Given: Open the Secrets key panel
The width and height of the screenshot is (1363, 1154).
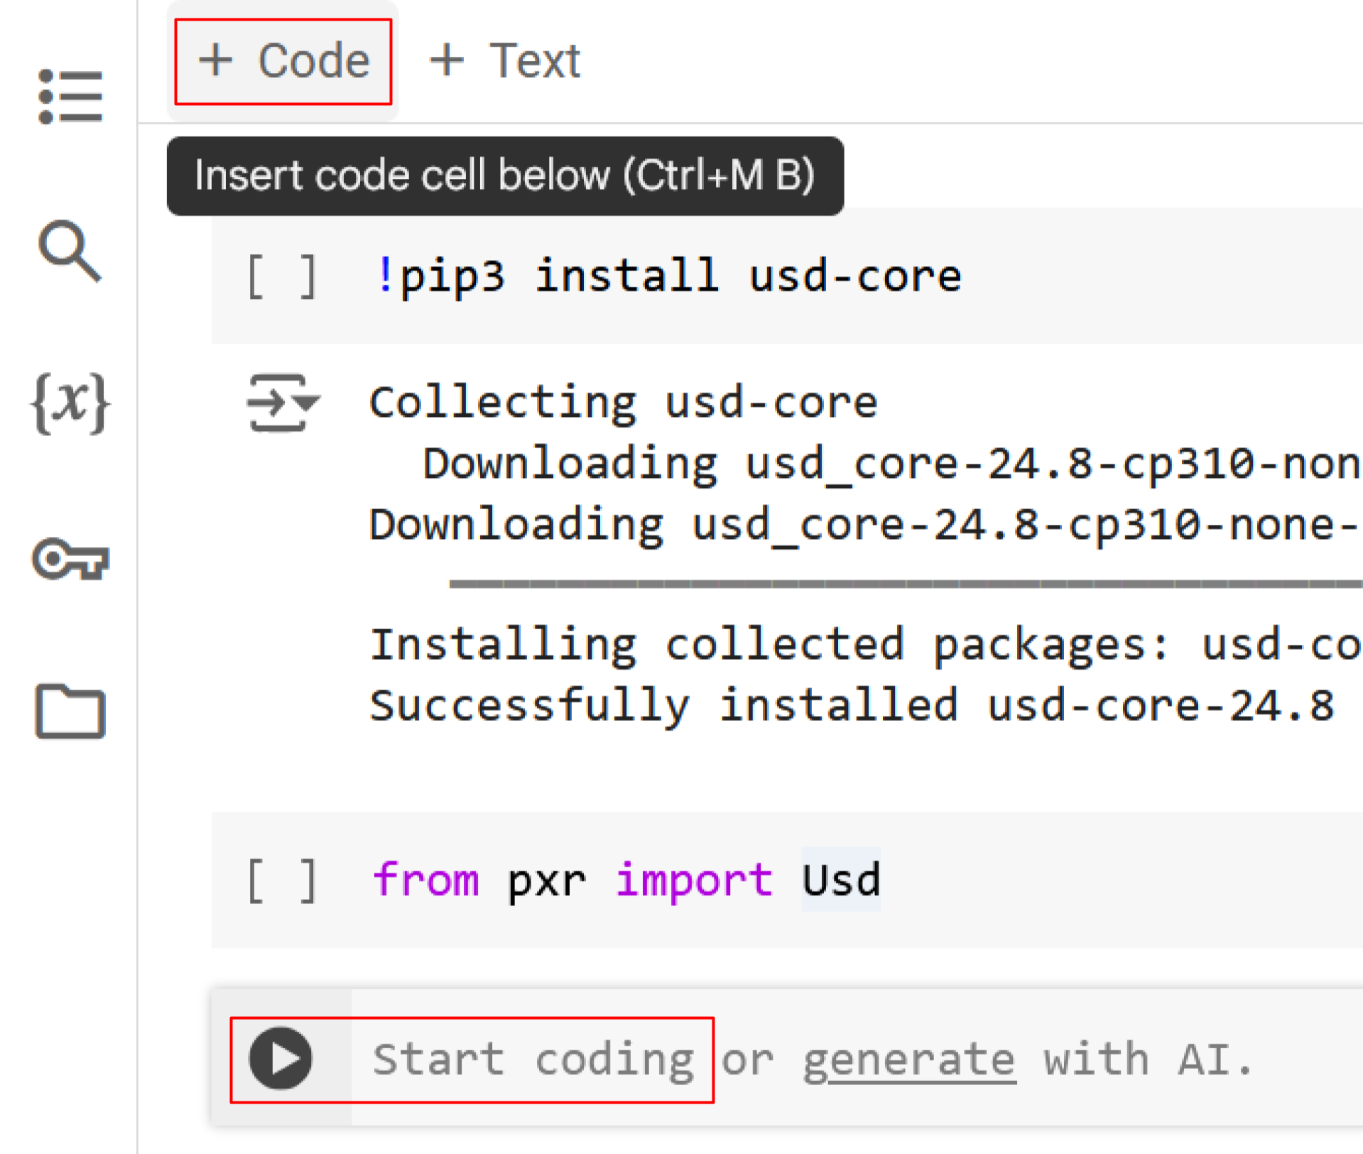Looking at the screenshot, I should [x=70, y=560].
